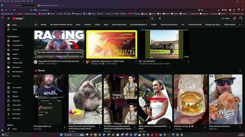Select the Music category chip
The height and width of the screenshot is (137, 245).
78,25
